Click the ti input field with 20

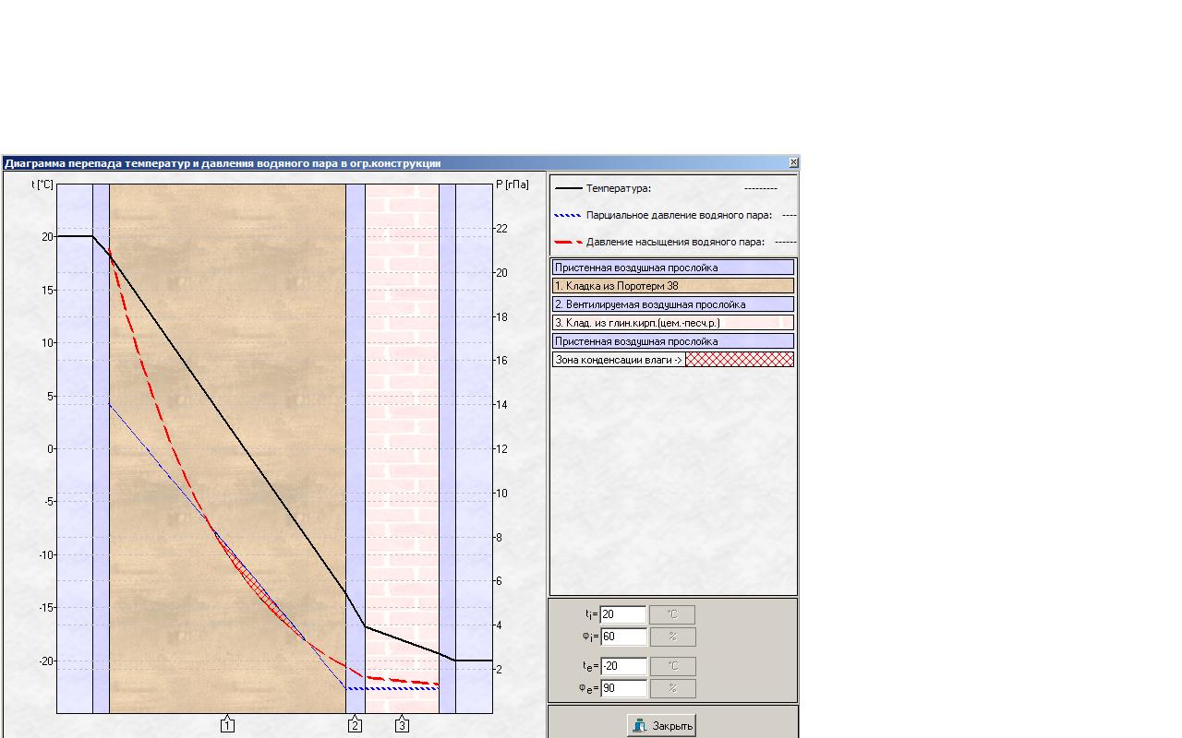click(623, 614)
